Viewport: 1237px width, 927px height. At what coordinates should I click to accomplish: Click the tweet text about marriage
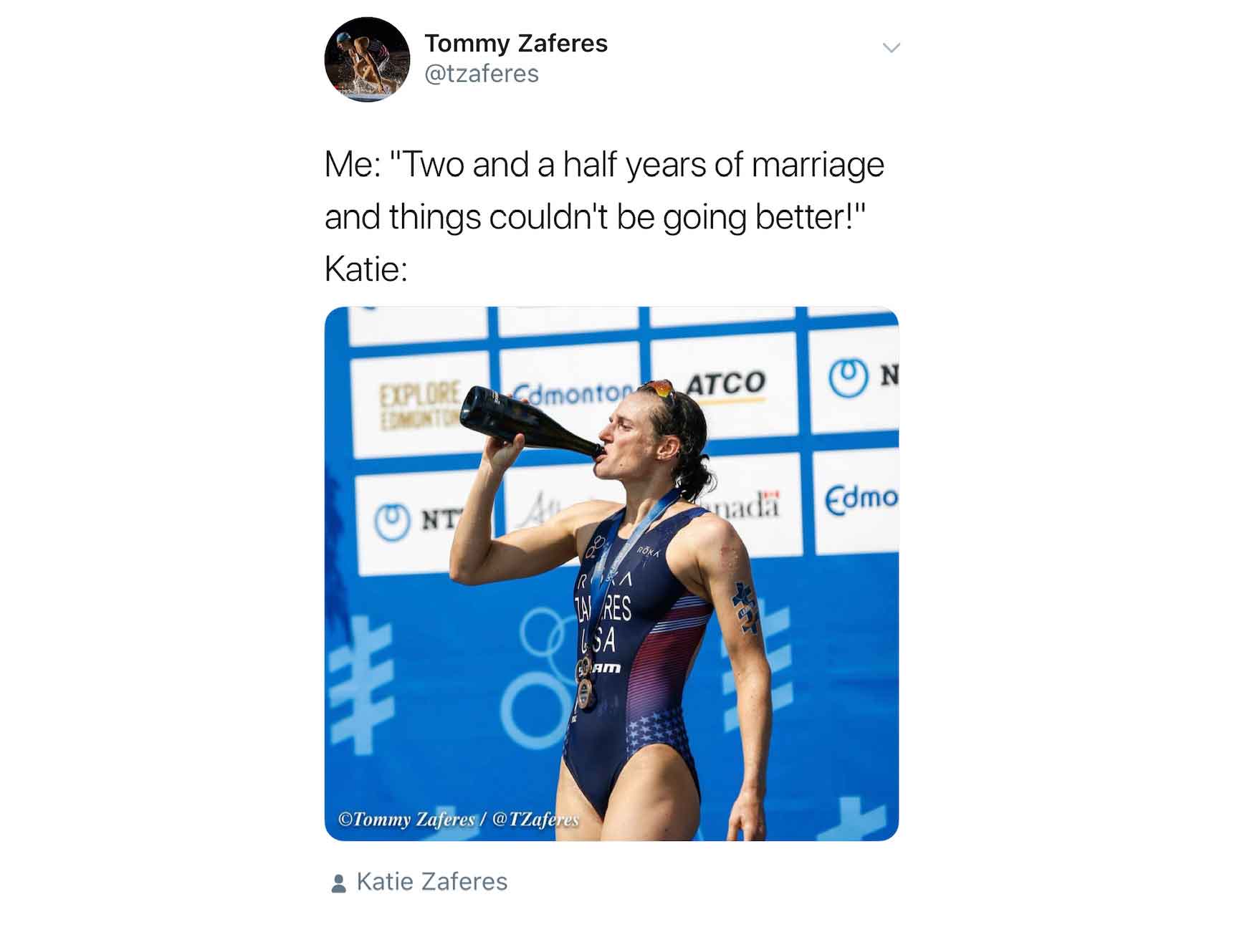pyautogui.click(x=604, y=191)
